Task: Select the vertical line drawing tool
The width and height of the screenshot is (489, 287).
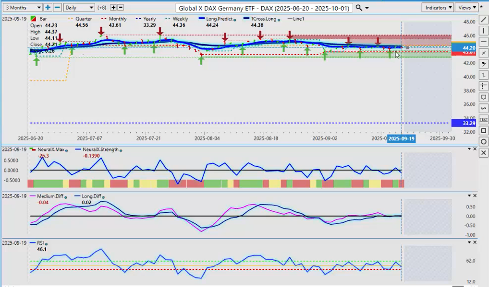Action: 483,31
